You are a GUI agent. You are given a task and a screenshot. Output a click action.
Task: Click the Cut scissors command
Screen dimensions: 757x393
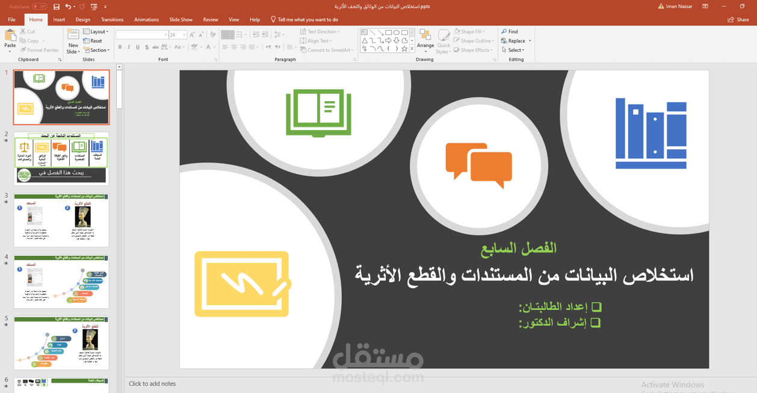tap(28, 31)
